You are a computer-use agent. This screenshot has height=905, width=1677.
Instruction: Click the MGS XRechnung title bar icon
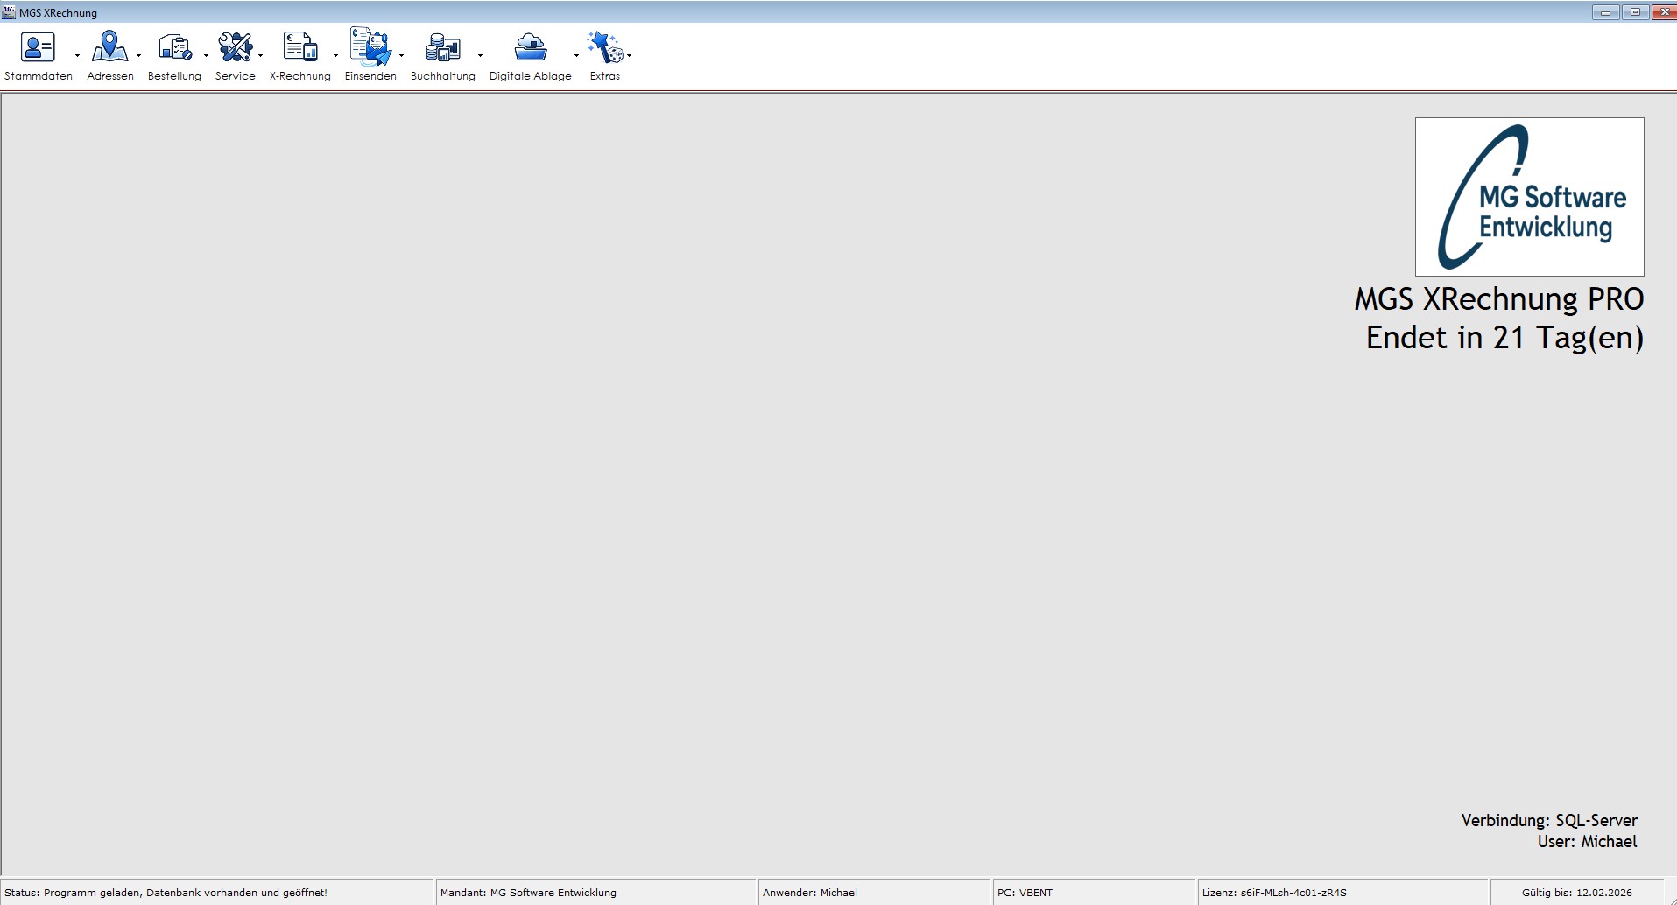[x=9, y=12]
